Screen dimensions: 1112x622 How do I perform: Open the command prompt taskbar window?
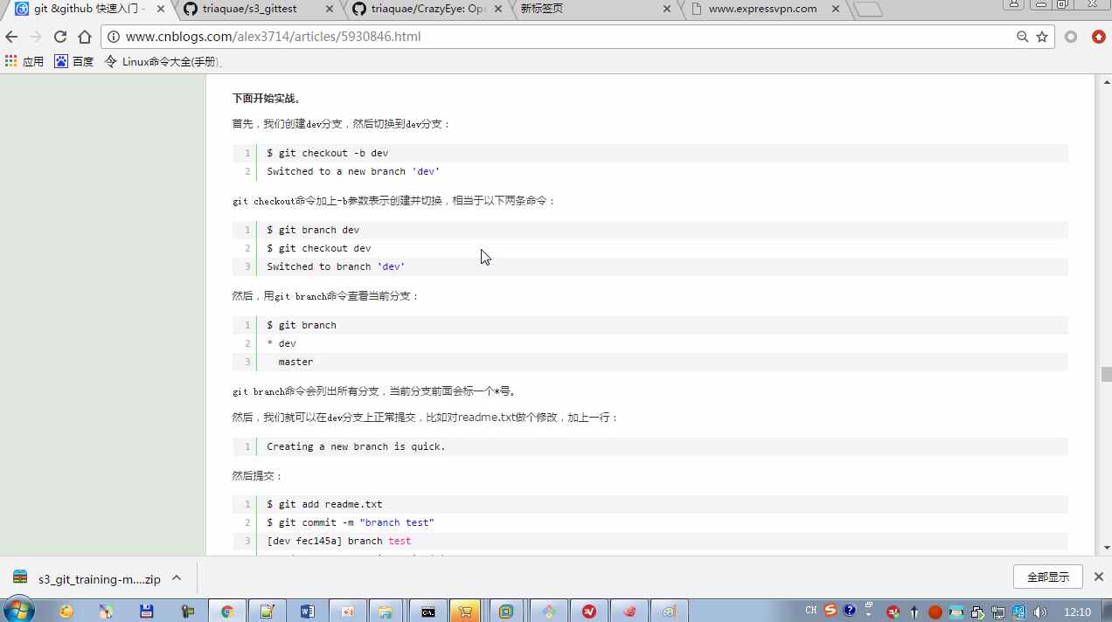pyautogui.click(x=427, y=612)
